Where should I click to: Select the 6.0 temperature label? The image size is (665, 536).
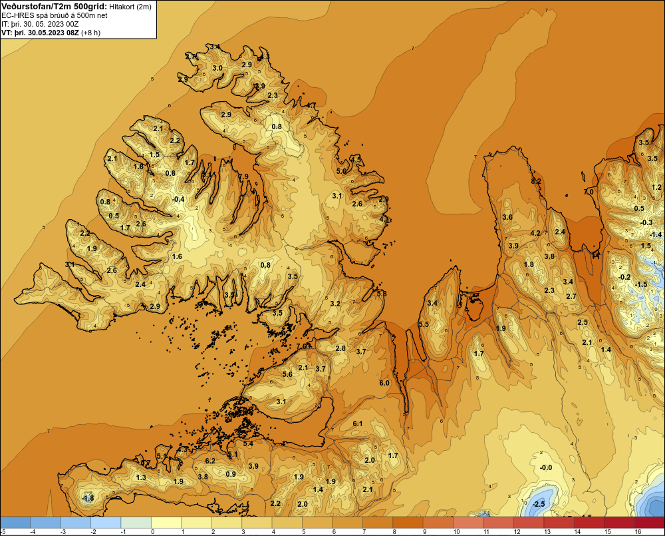(384, 383)
